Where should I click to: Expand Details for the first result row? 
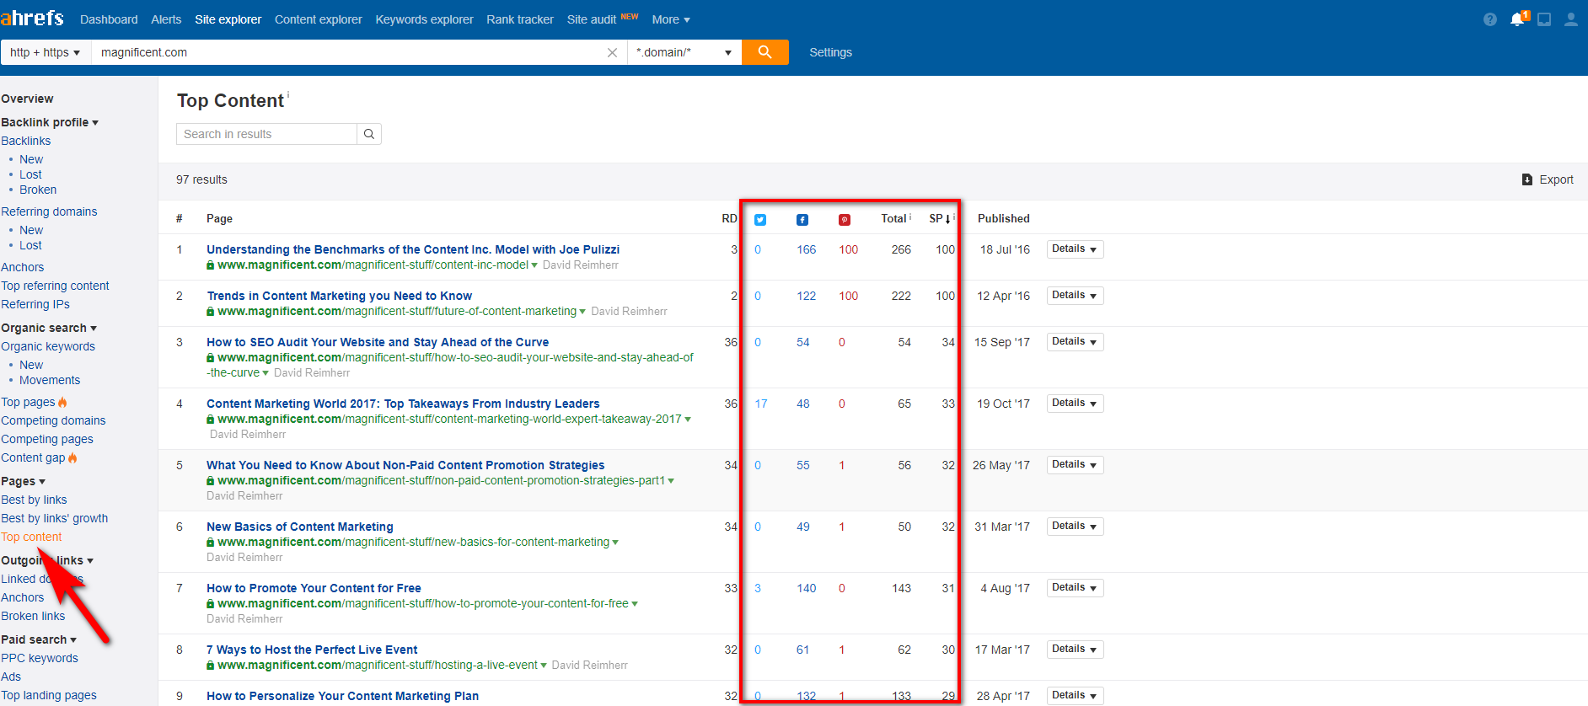point(1075,249)
